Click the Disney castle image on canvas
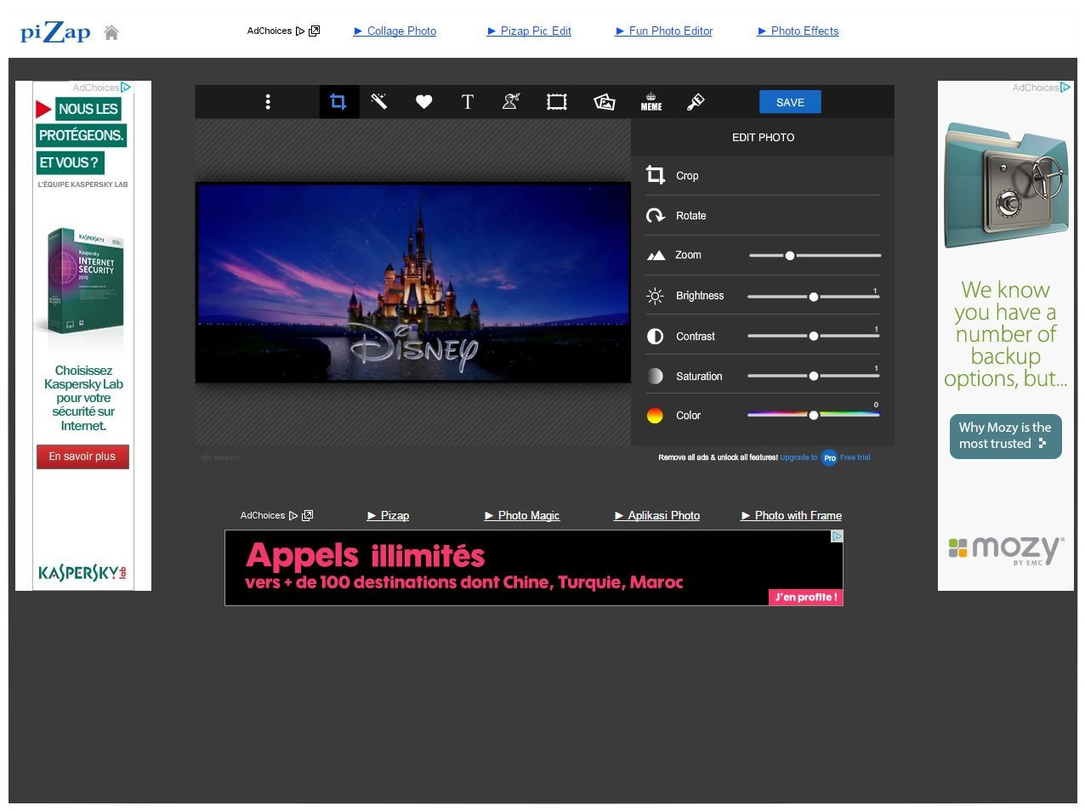 click(413, 282)
